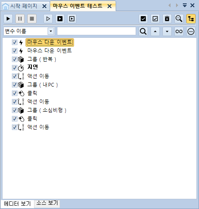Switch to the 소스 보기 tab
The image size is (199, 209).
(x=47, y=203)
